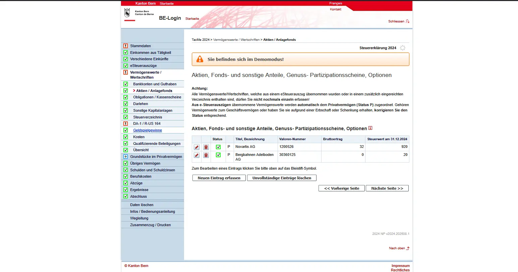Click the green checkmark beside Berufskosten
The height and width of the screenshot is (272, 518).
coord(125,176)
